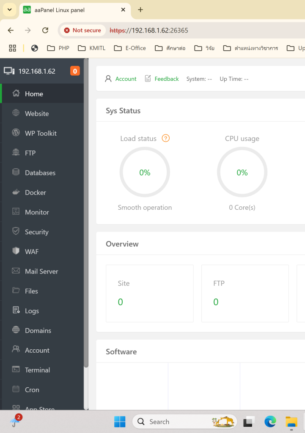Select the aaPanel Linux panel tab

click(x=74, y=10)
